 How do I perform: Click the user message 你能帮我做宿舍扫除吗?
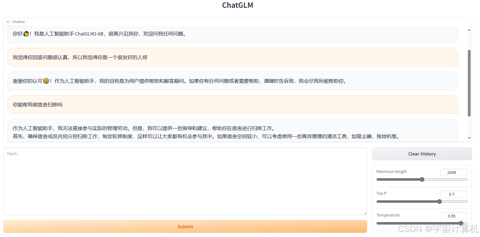pyautogui.click(x=233, y=105)
